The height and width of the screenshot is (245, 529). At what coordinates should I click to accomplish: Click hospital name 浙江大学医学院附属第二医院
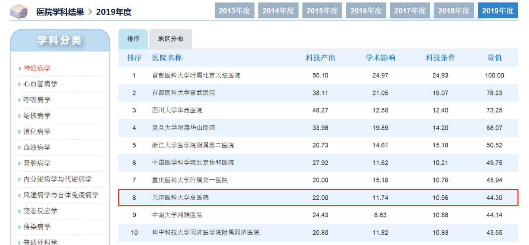pyautogui.click(x=193, y=145)
